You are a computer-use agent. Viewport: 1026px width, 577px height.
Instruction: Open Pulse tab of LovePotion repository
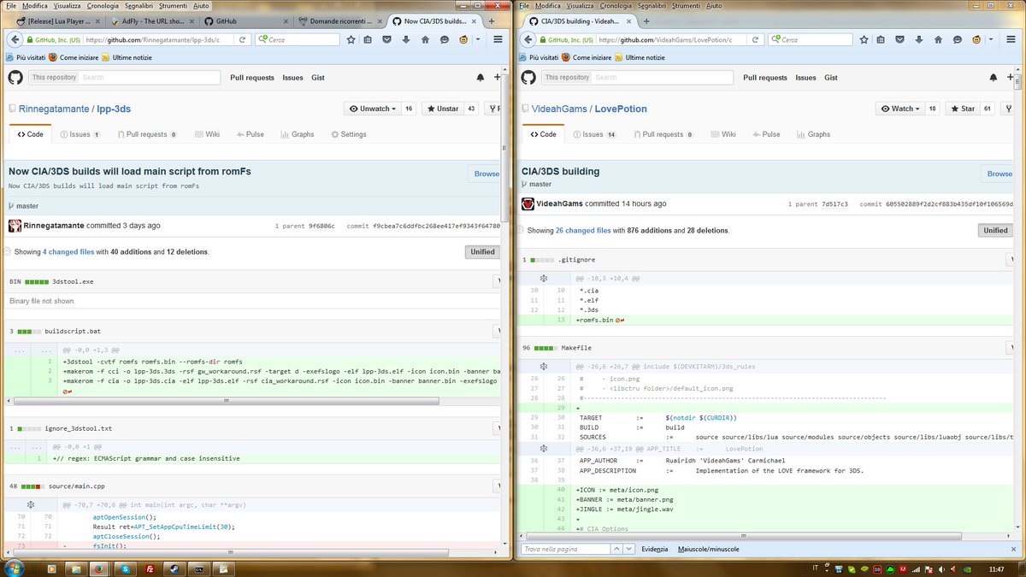coord(765,134)
